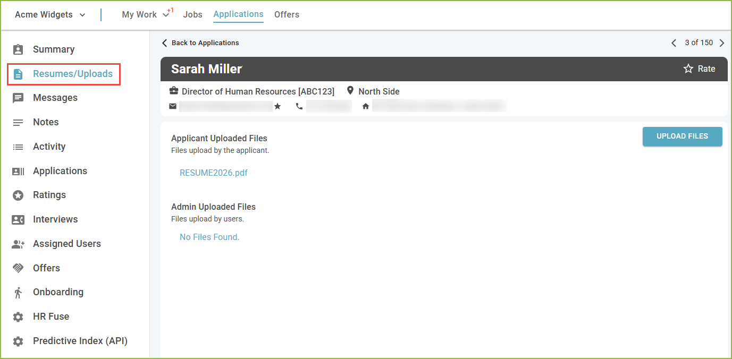
Task: Click the Predictive Index gear icon
Action: (x=18, y=341)
